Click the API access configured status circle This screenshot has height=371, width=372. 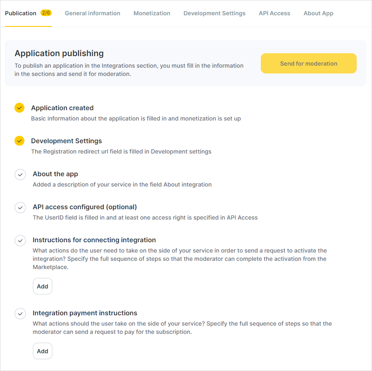tap(20, 208)
